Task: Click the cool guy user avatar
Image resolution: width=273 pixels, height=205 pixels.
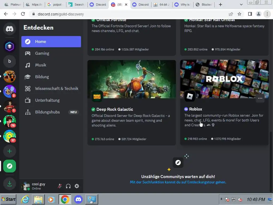Action: click(x=26, y=186)
